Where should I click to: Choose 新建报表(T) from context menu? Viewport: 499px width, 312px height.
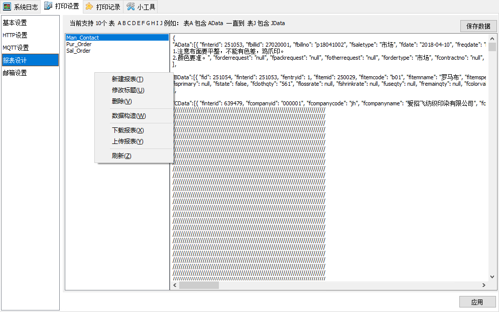[x=134, y=79]
